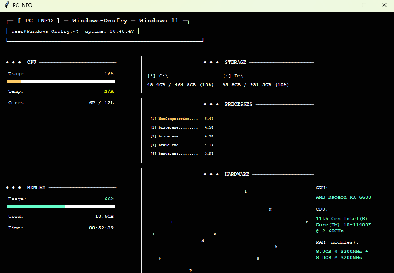Click the floating letter M in Hardware panel
The image size is (394, 273).
click(x=202, y=240)
